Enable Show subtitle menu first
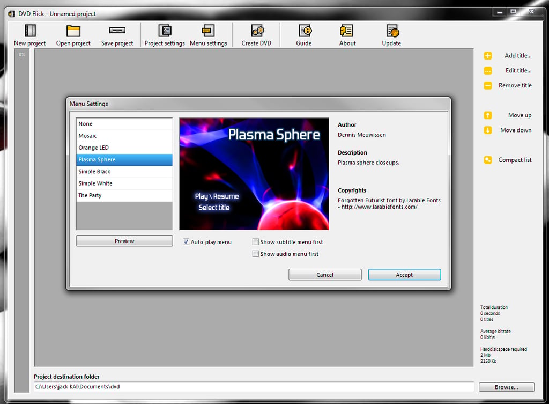The height and width of the screenshot is (404, 549). tap(256, 242)
